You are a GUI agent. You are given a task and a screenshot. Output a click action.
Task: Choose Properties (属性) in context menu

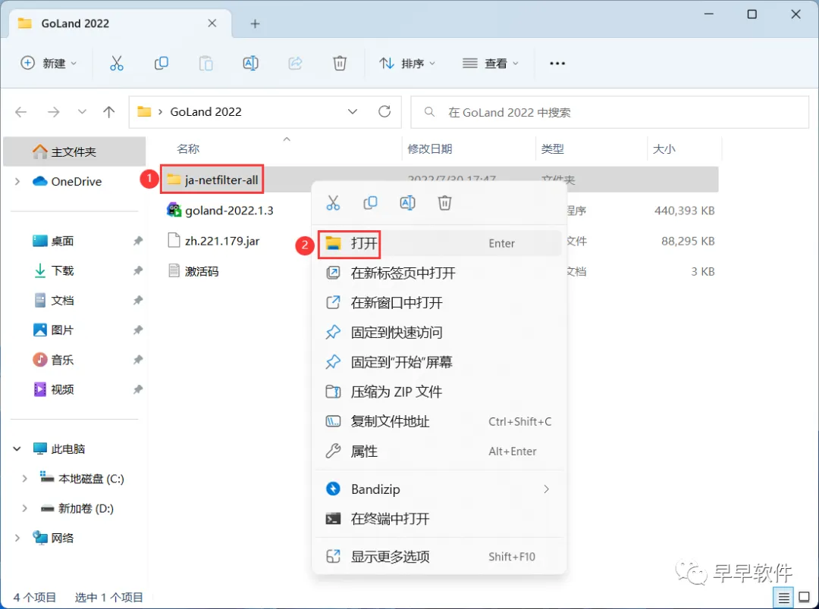coord(439,451)
